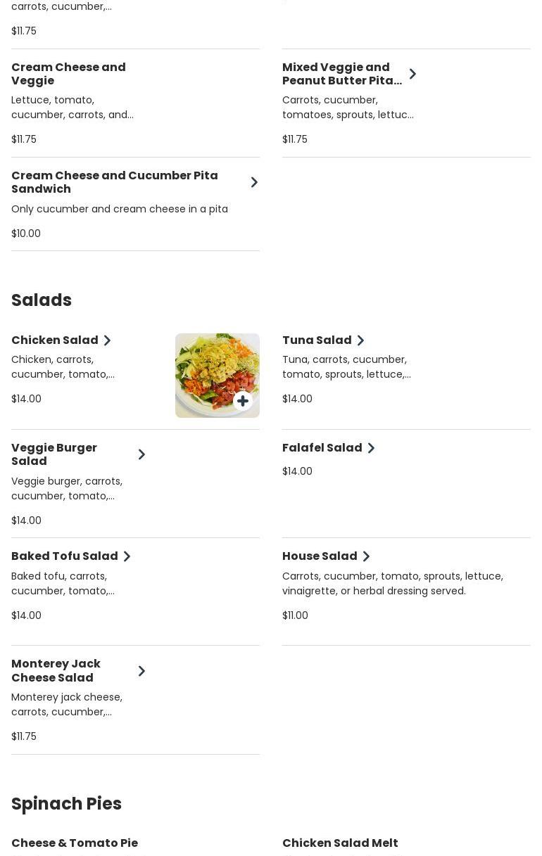Select the House Salad title
Viewport: 542px width, 856px height.
pos(320,556)
